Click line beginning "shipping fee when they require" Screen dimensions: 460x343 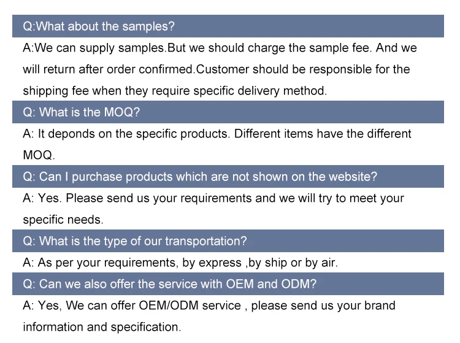tap(175, 91)
